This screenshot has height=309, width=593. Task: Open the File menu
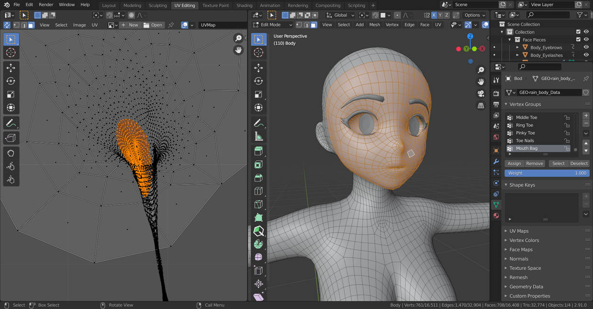(x=17, y=4)
